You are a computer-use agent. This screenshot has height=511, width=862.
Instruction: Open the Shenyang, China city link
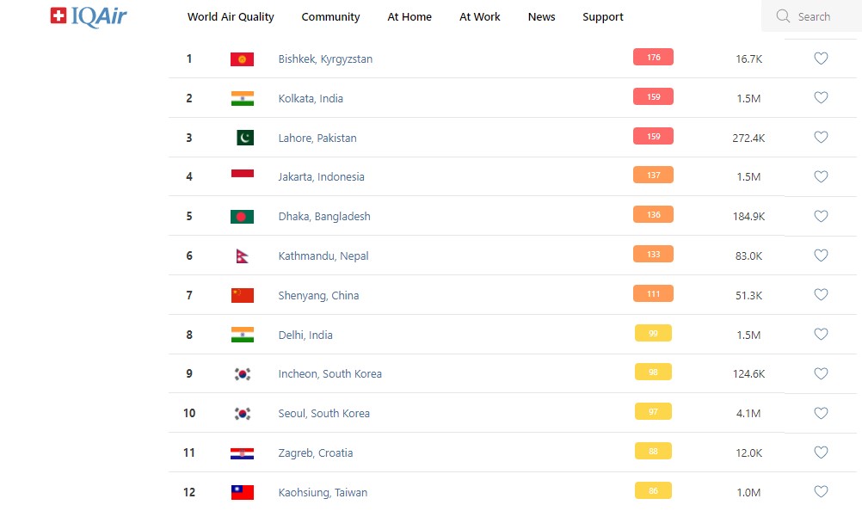[x=318, y=296]
